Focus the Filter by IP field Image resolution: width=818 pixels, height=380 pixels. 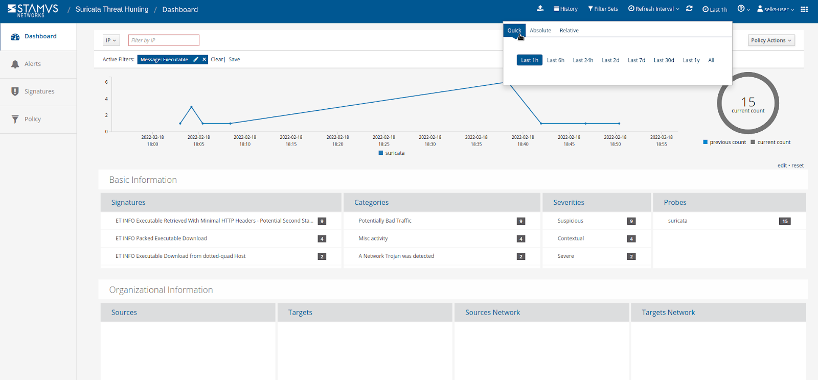tap(164, 40)
